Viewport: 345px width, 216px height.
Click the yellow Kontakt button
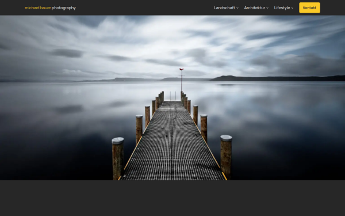click(x=309, y=7)
